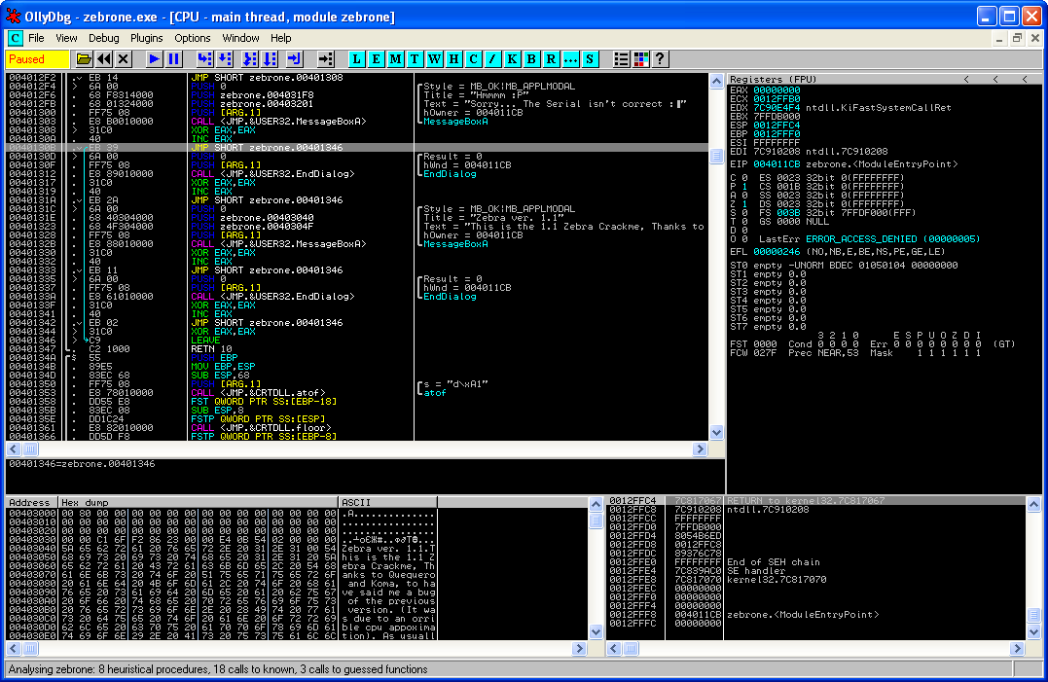1048x682 pixels.
Task: Show Handles with the H button
Action: coord(453,58)
